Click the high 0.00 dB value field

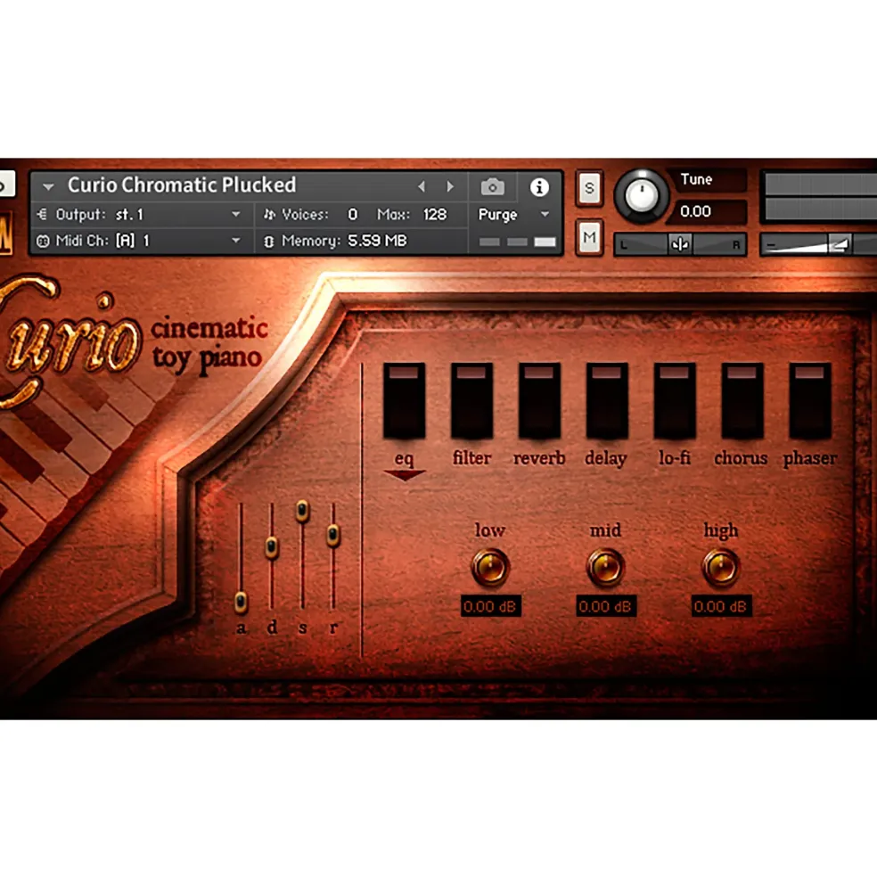click(721, 606)
